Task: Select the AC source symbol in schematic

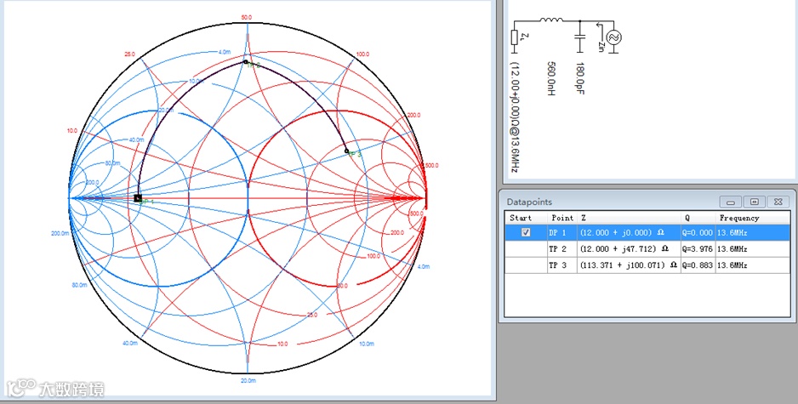Action: pos(613,37)
